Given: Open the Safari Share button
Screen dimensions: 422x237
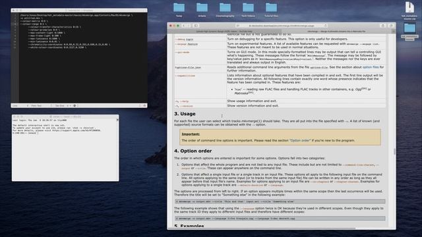Looking at the screenshot, I should coord(382,26).
